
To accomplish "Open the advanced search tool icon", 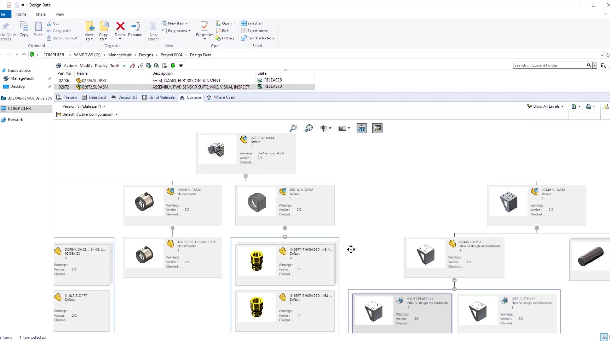I will 603,65.
